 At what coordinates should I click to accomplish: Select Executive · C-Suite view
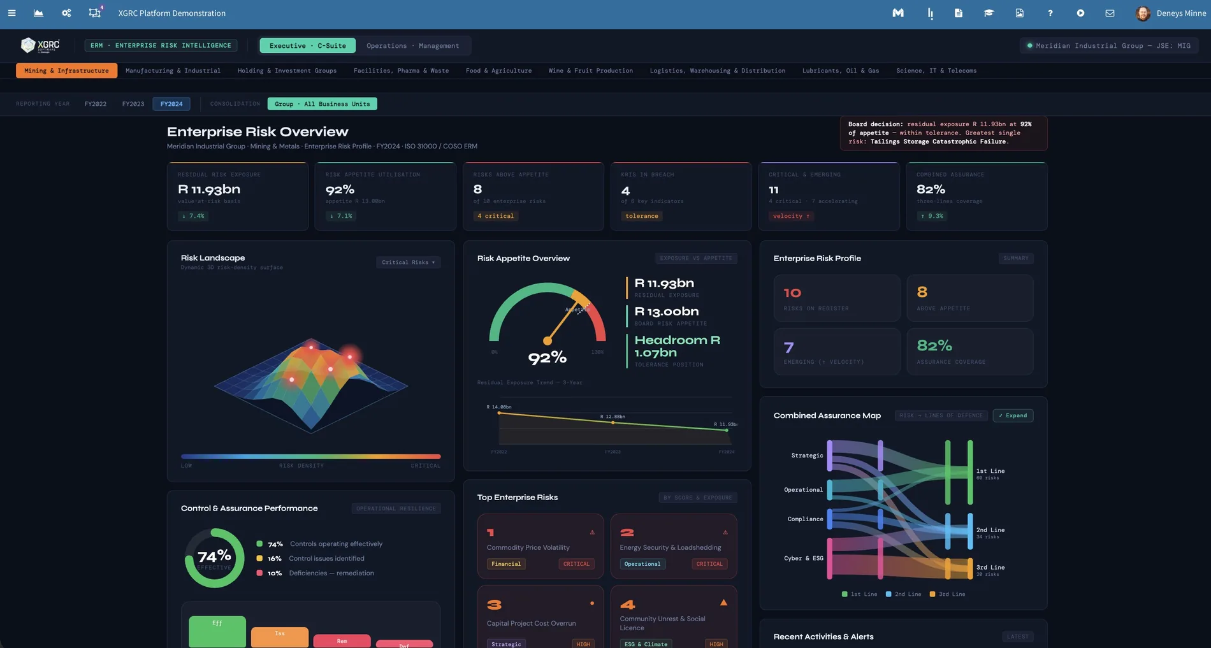tap(307, 46)
